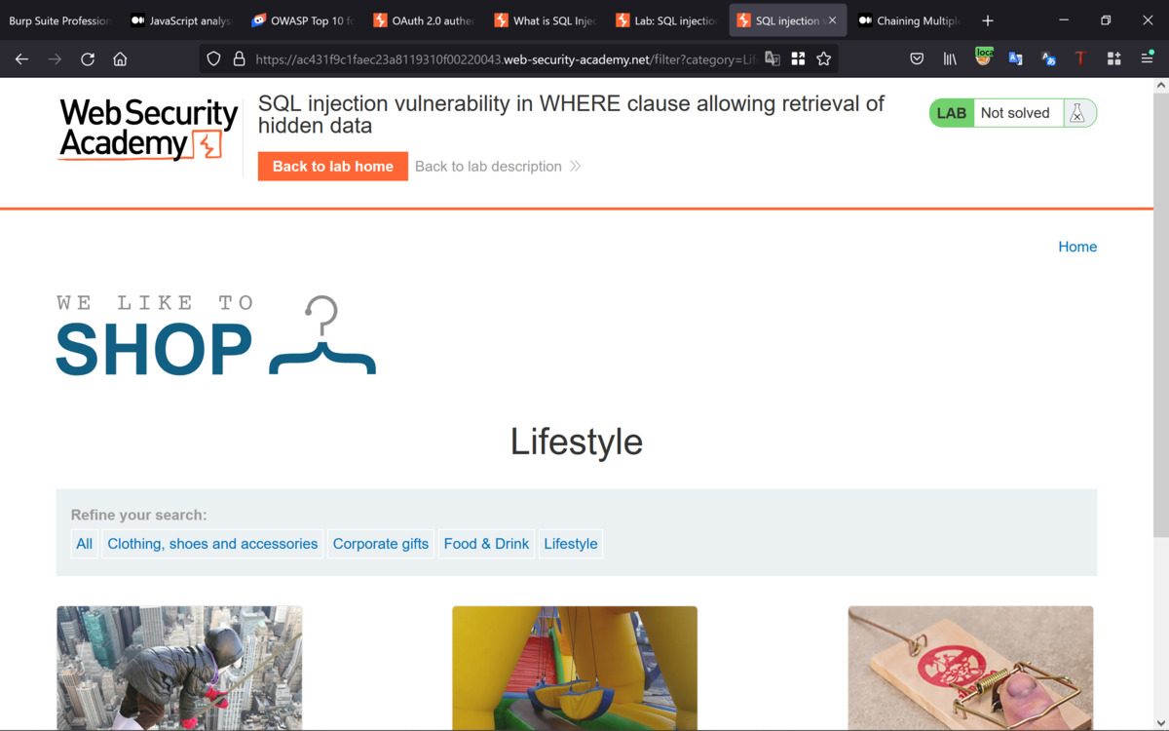The image size is (1169, 731).
Task: Reload the current page
Action: pyautogui.click(x=88, y=59)
